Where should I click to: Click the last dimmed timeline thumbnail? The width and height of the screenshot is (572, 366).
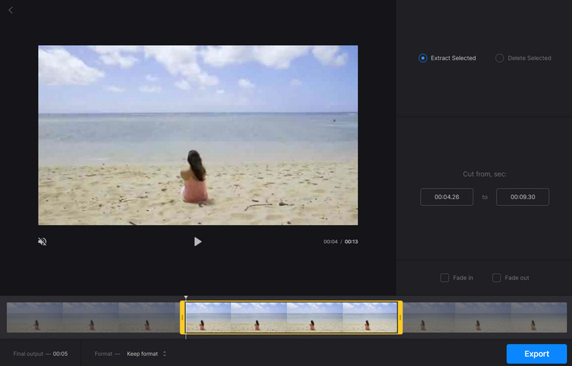(539, 317)
